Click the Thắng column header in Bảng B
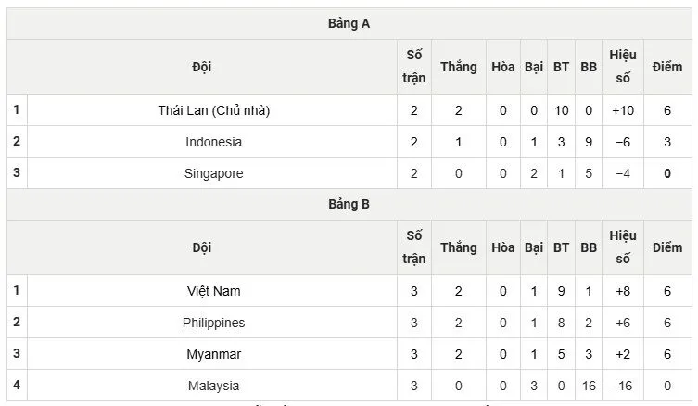Image resolution: width=698 pixels, height=406 pixels. [458, 247]
